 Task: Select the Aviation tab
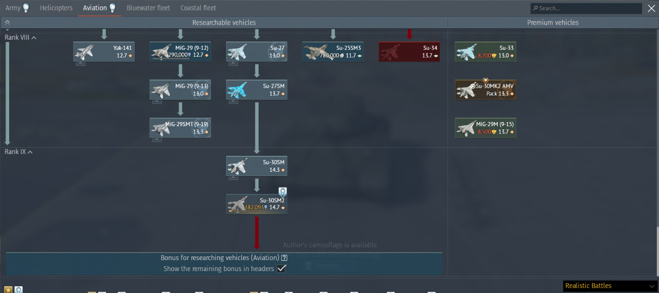click(95, 8)
